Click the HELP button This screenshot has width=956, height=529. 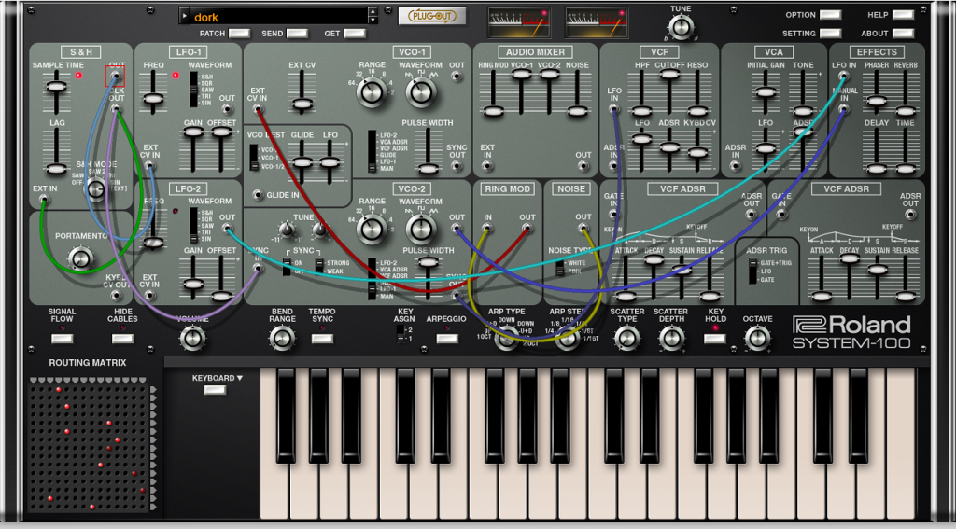(904, 15)
